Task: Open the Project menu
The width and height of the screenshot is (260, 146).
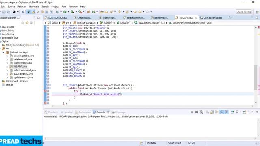Action: pyautogui.click(x=55, y=6)
